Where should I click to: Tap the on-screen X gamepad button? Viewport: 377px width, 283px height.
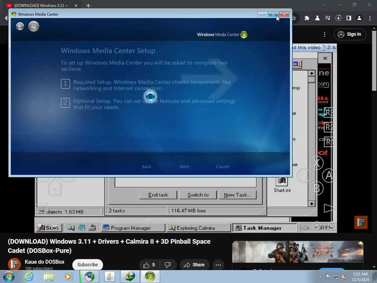click(x=316, y=163)
